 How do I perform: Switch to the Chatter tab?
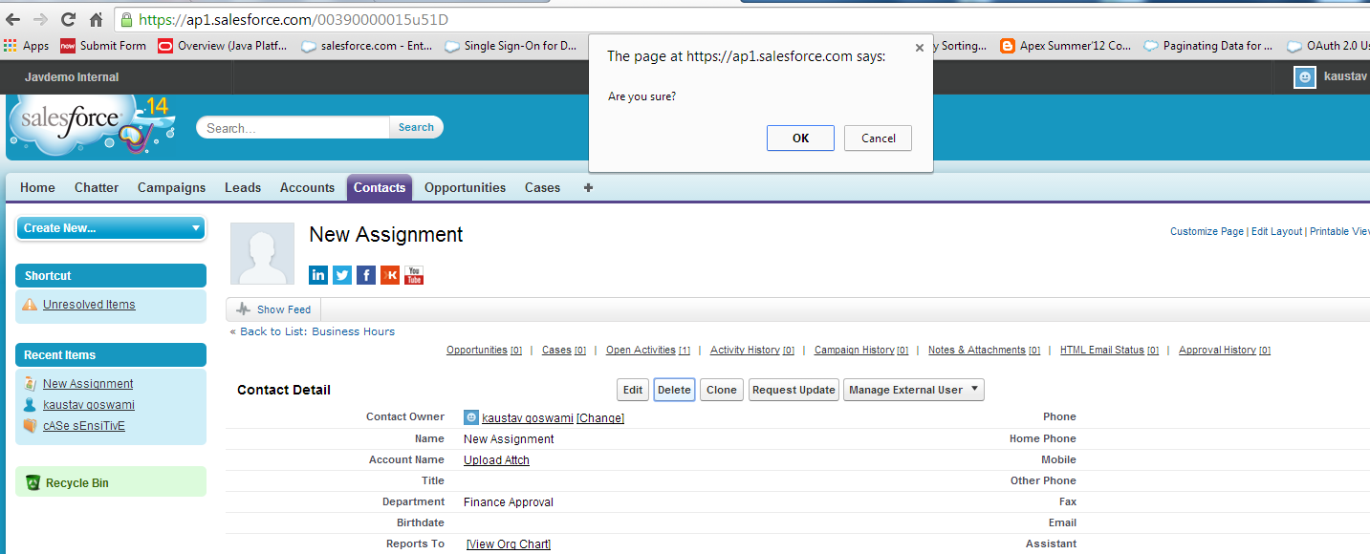97,187
